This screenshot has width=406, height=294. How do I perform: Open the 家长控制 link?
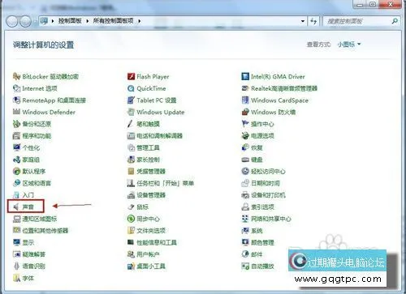(148, 160)
